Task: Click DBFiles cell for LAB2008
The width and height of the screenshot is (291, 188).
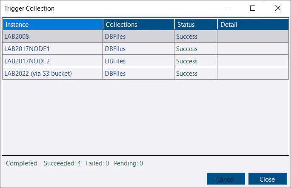Action: (x=138, y=37)
